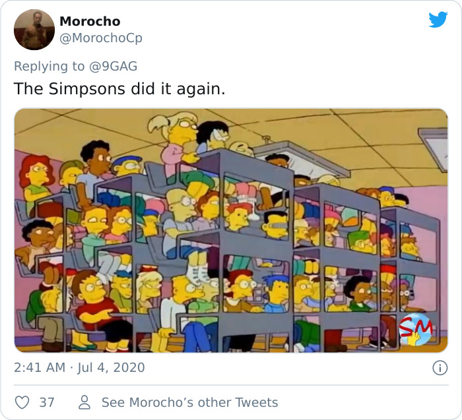462x420 pixels.
Task: Click the Twitter bird logo
Action: point(438,20)
